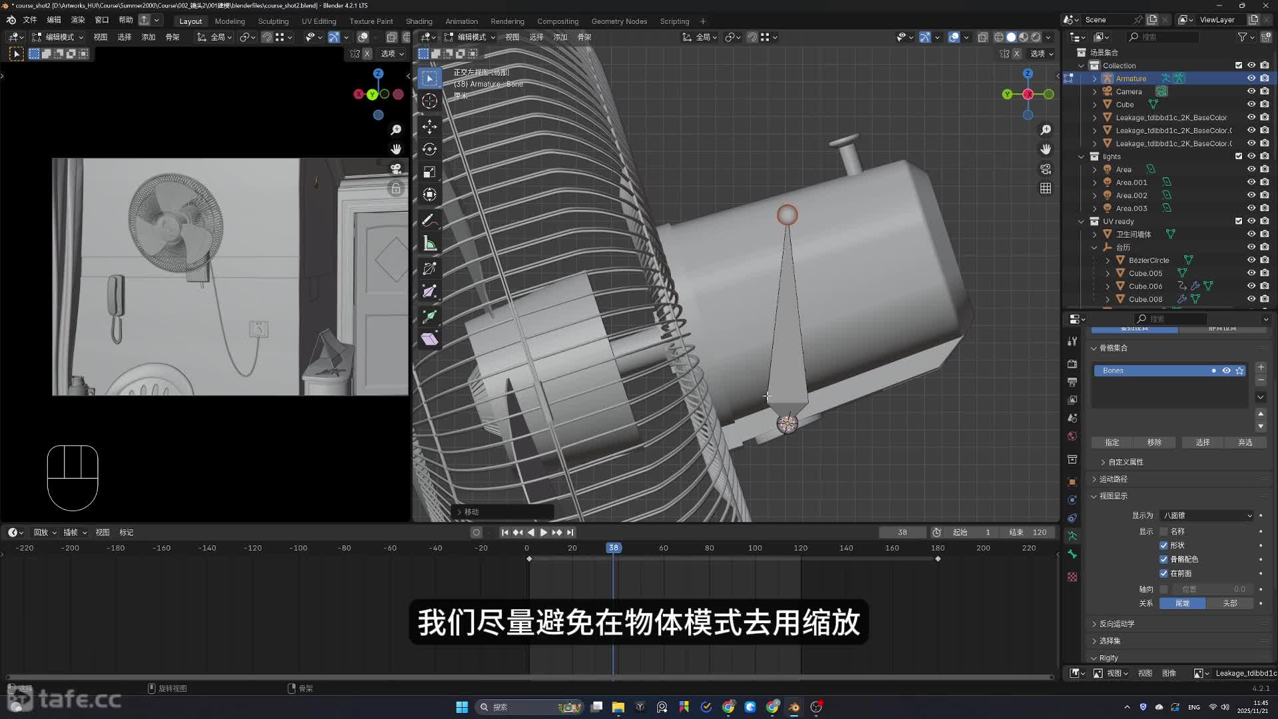Viewport: 1278px width, 719px height.
Task: Toggle camera view icon in viewport
Action: coord(1046,169)
